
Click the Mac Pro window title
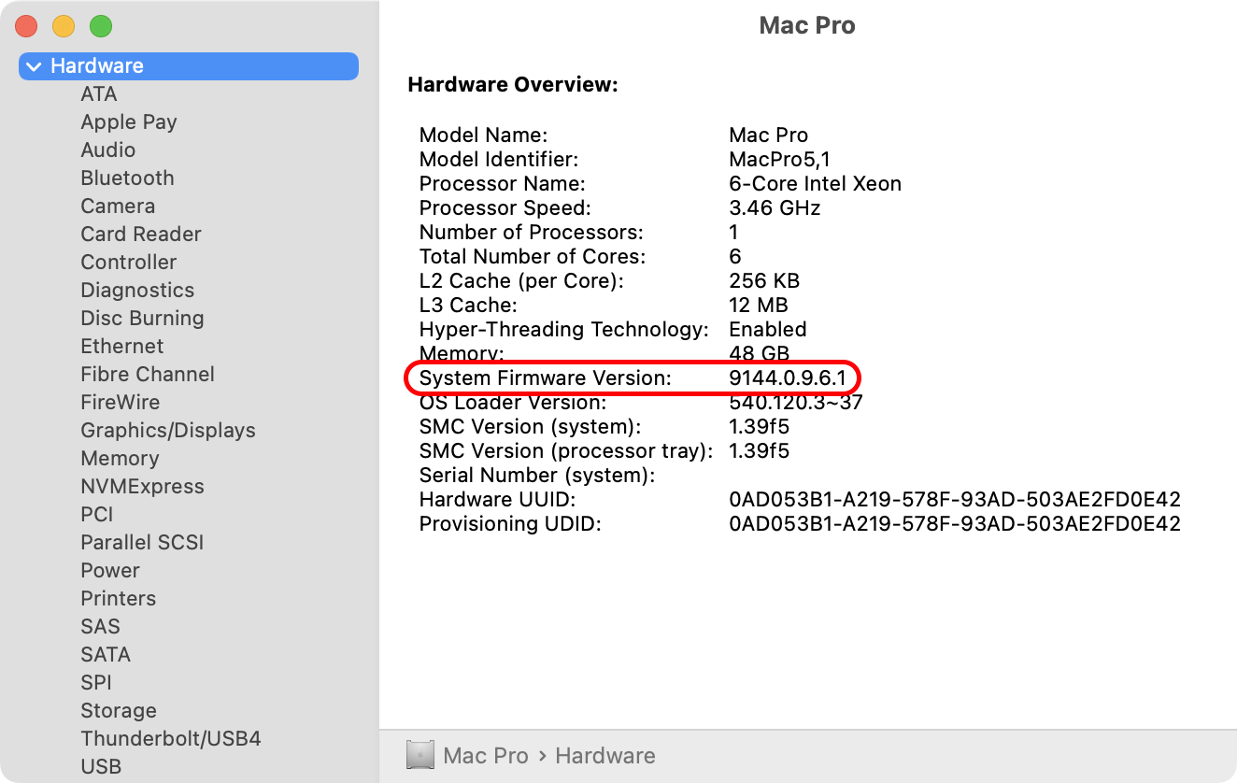tap(807, 25)
